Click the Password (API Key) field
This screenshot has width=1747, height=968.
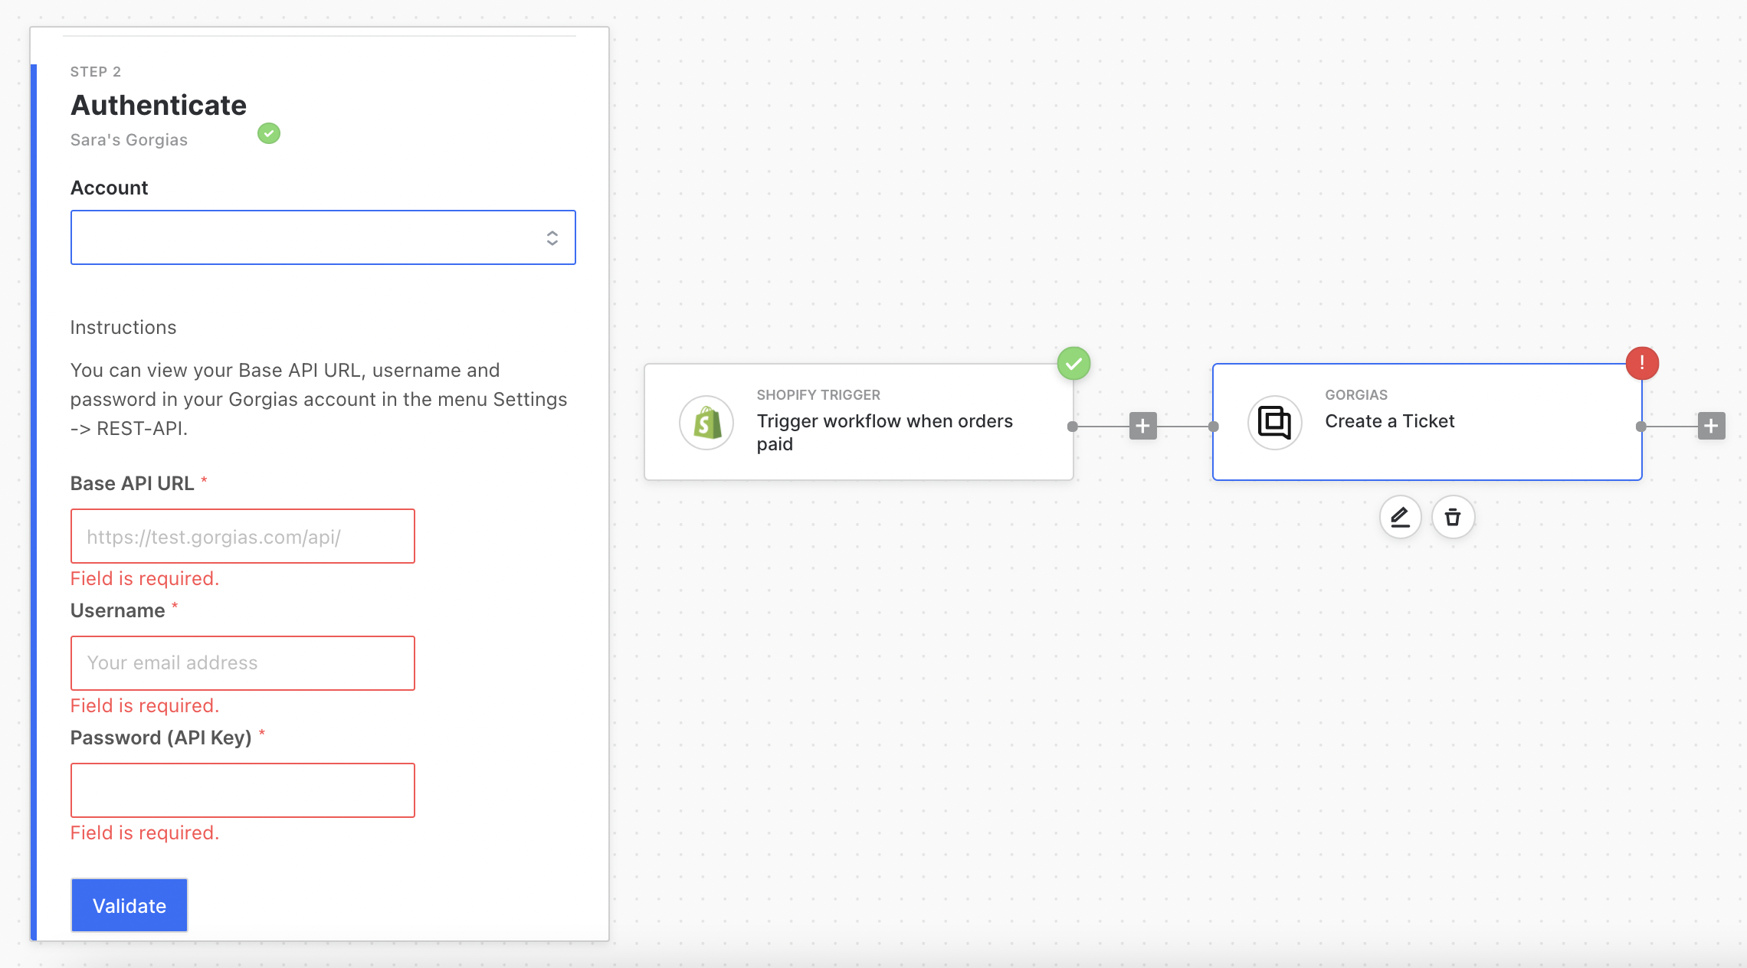[242, 790]
